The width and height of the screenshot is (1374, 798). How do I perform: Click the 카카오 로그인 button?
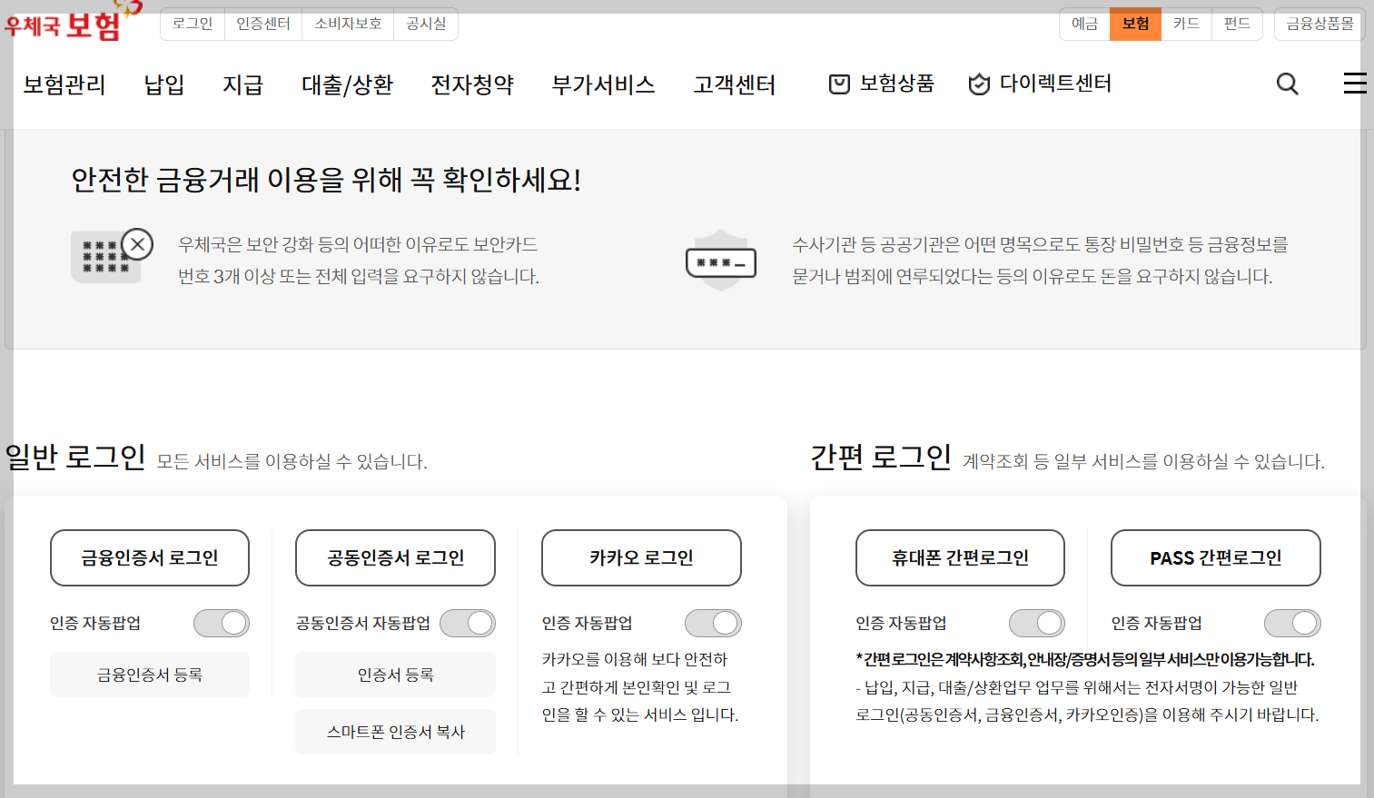[x=641, y=557]
